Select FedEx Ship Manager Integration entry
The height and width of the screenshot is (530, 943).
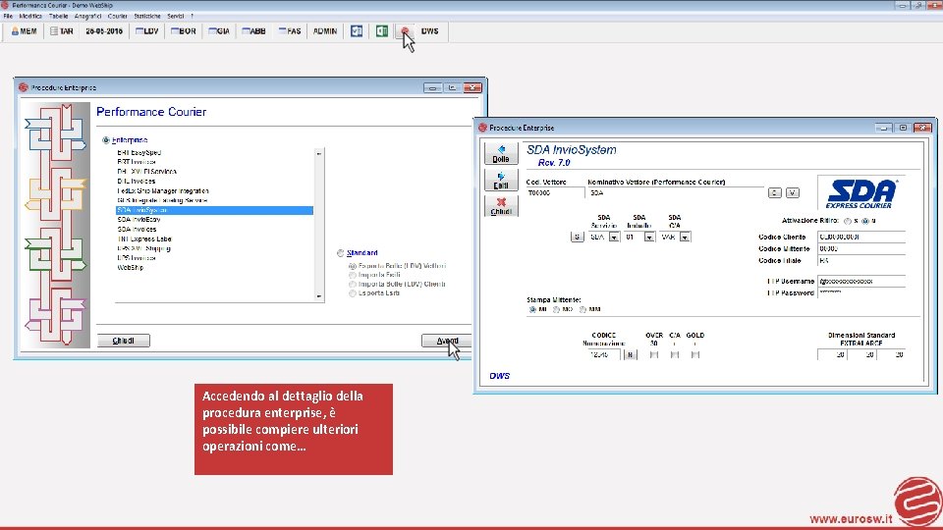click(x=163, y=190)
